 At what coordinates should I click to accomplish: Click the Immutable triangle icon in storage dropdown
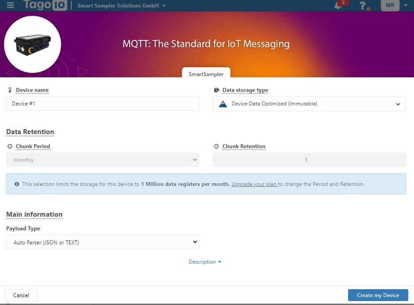tap(223, 104)
